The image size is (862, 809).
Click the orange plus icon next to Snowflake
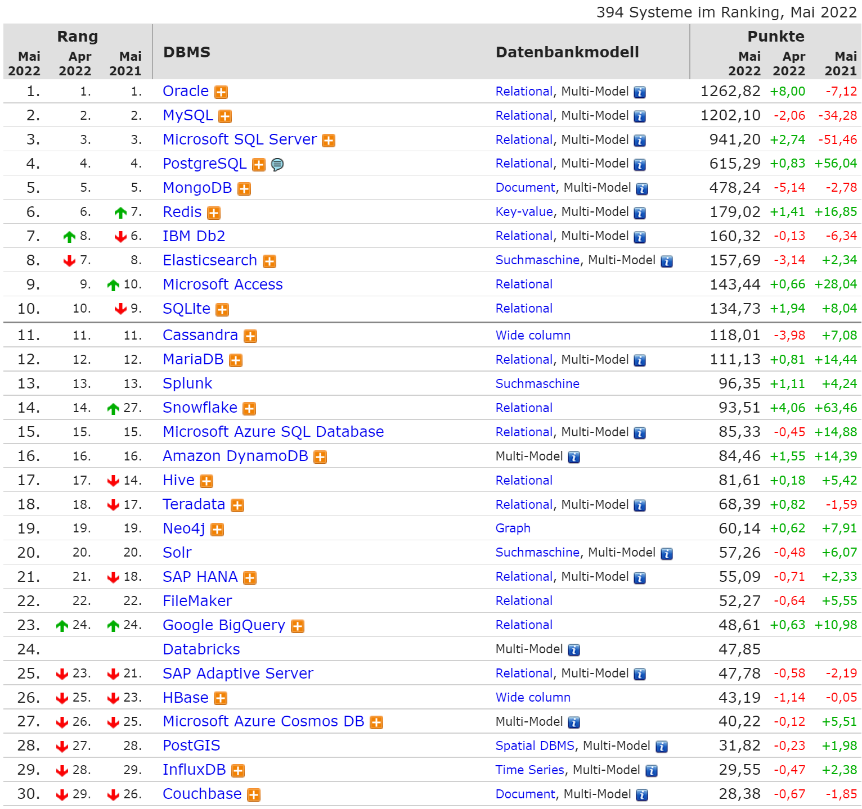pyautogui.click(x=249, y=409)
